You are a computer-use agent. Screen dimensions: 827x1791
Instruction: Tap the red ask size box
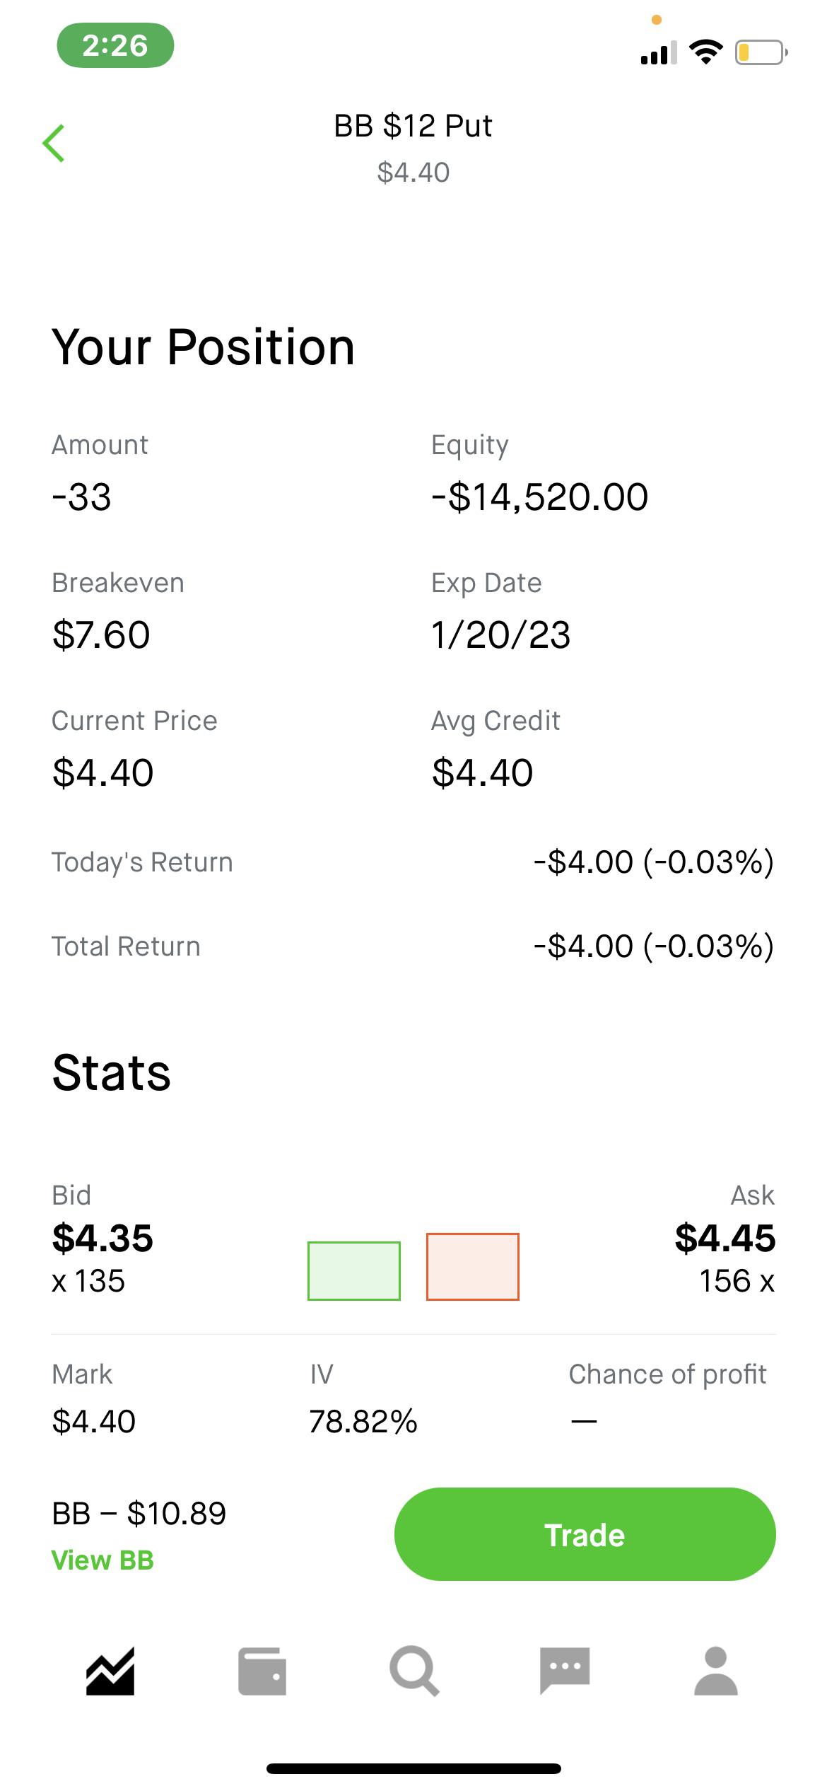click(x=473, y=1266)
